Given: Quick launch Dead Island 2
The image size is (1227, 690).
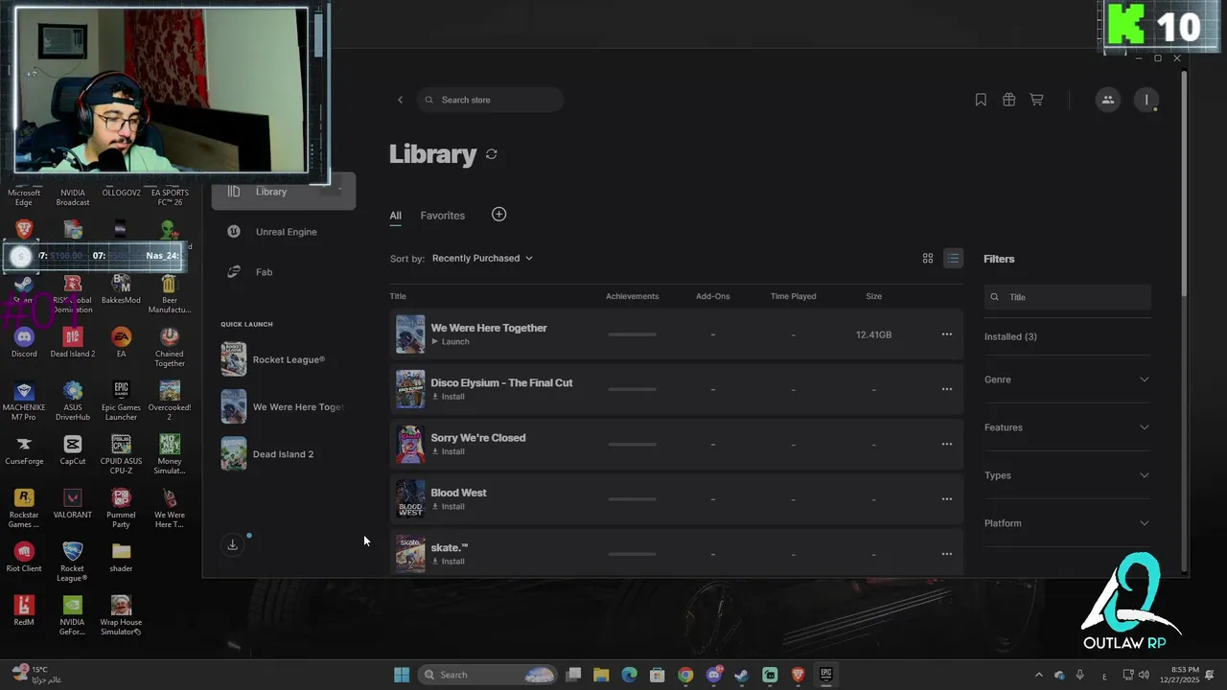Looking at the screenshot, I should click(283, 454).
